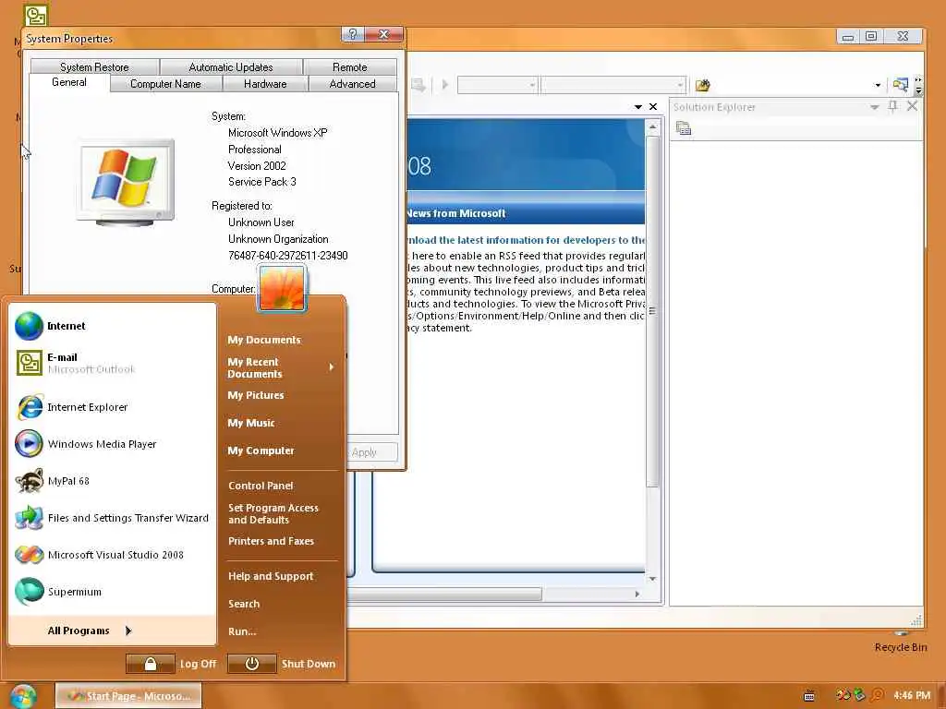This screenshot has height=709, width=946.
Task: Click the Start Page horizontal scroll right arrow
Action: click(x=637, y=595)
